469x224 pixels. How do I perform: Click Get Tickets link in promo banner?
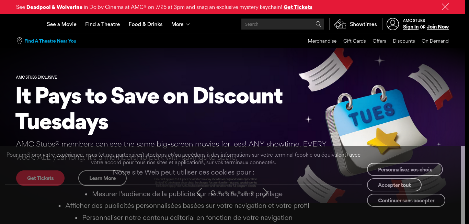tap(298, 7)
